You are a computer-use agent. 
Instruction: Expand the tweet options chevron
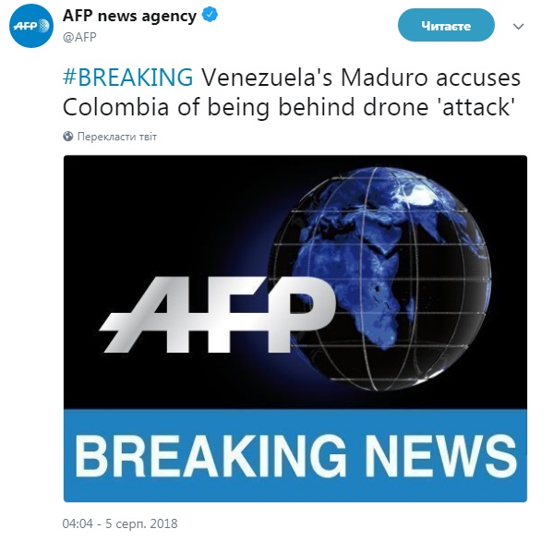(x=518, y=26)
